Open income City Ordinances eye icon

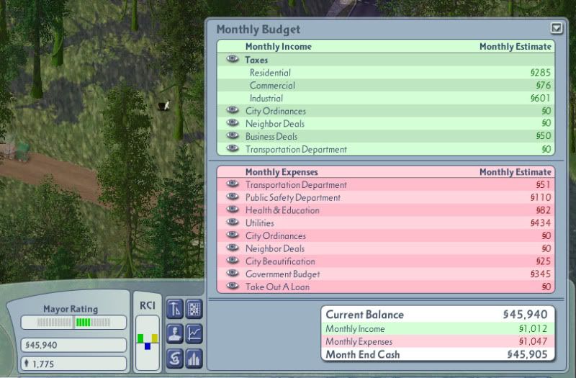(x=232, y=110)
